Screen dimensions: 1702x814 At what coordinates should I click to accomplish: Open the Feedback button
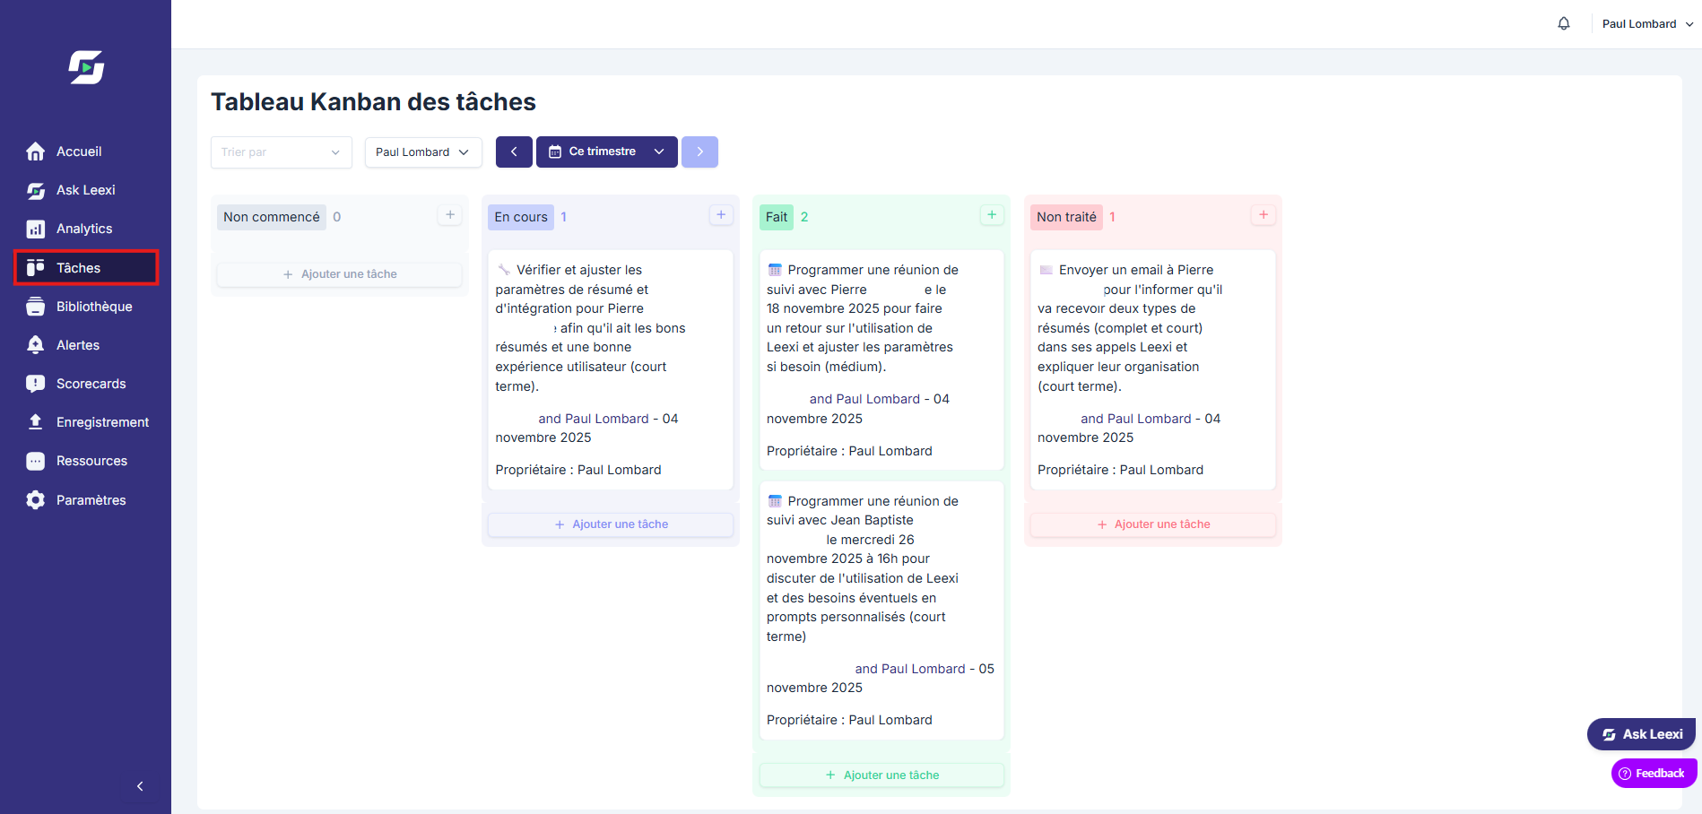point(1654,774)
